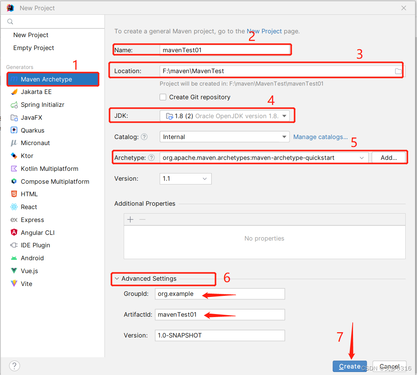This screenshot has height=375, width=417.
Task: Click the React atom icon
Action: [x=14, y=207]
